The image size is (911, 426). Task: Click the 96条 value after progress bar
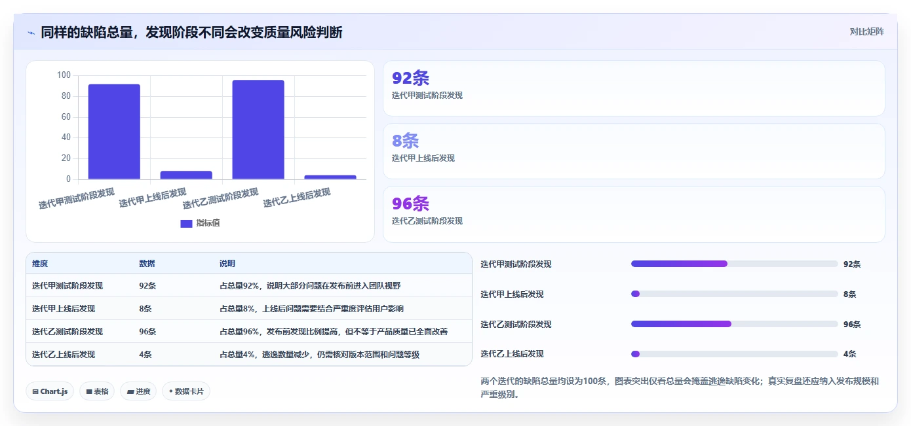[x=852, y=325]
